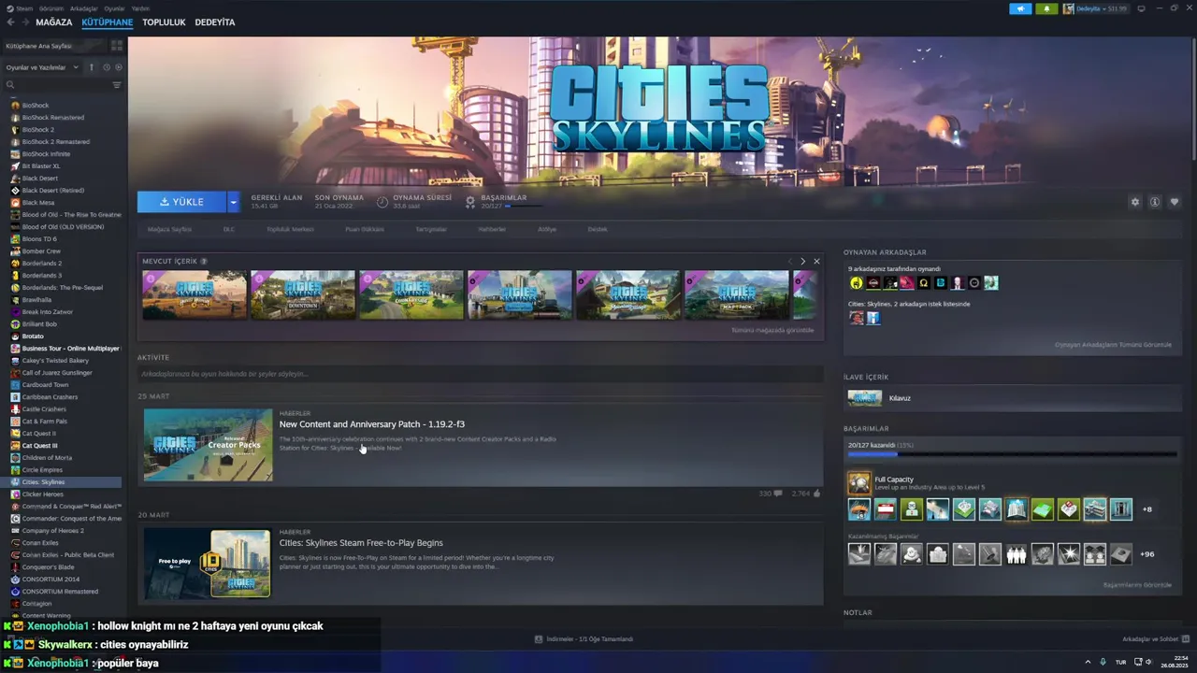Select Black Mesa in game list
This screenshot has width=1197, height=673.
[38, 203]
